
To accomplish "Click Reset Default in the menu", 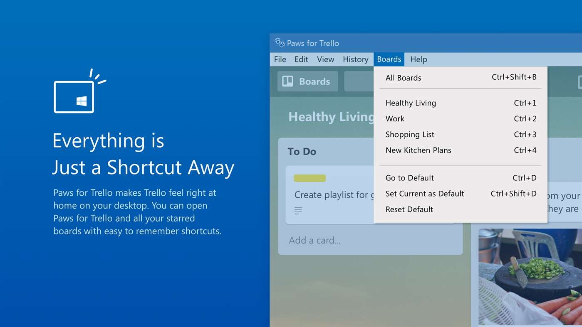I will coord(461,209).
